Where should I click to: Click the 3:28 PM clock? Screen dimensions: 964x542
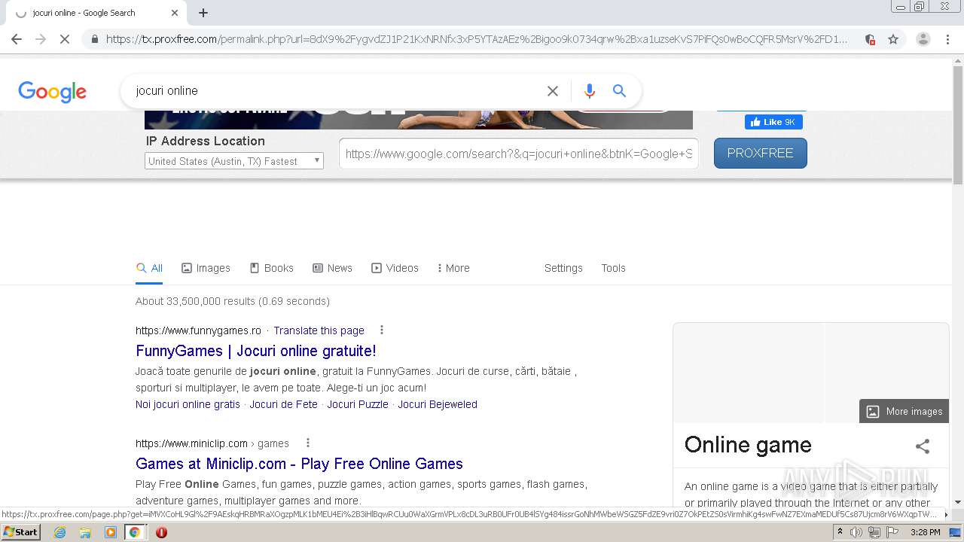(925, 532)
